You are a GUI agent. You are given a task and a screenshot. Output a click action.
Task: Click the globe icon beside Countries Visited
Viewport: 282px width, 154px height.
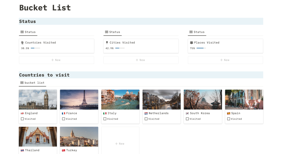coord(22,43)
